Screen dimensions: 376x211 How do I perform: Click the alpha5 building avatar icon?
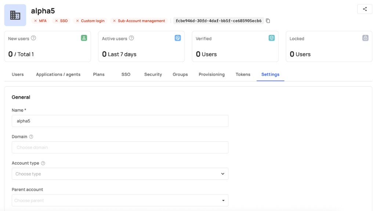15,15
